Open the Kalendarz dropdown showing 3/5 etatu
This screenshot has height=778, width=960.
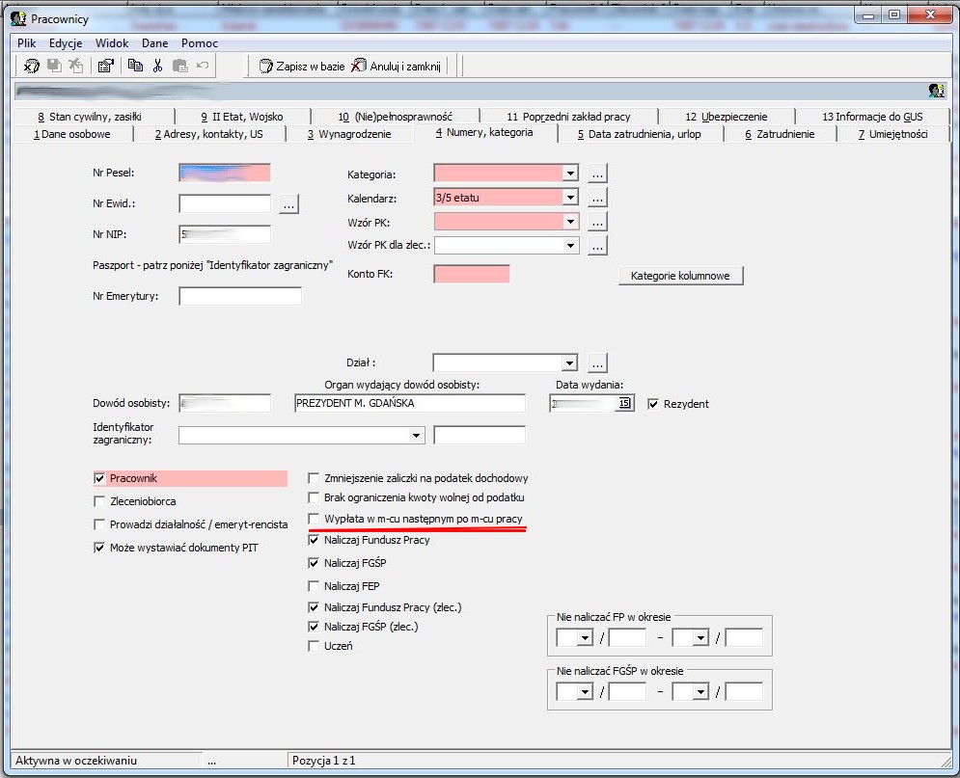pos(570,198)
